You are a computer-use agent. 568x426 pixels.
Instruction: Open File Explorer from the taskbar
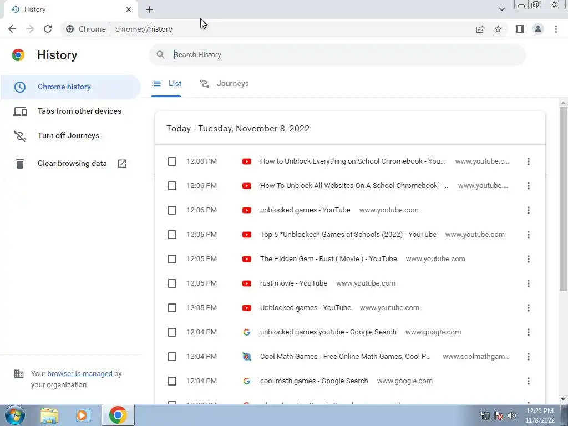point(49,415)
